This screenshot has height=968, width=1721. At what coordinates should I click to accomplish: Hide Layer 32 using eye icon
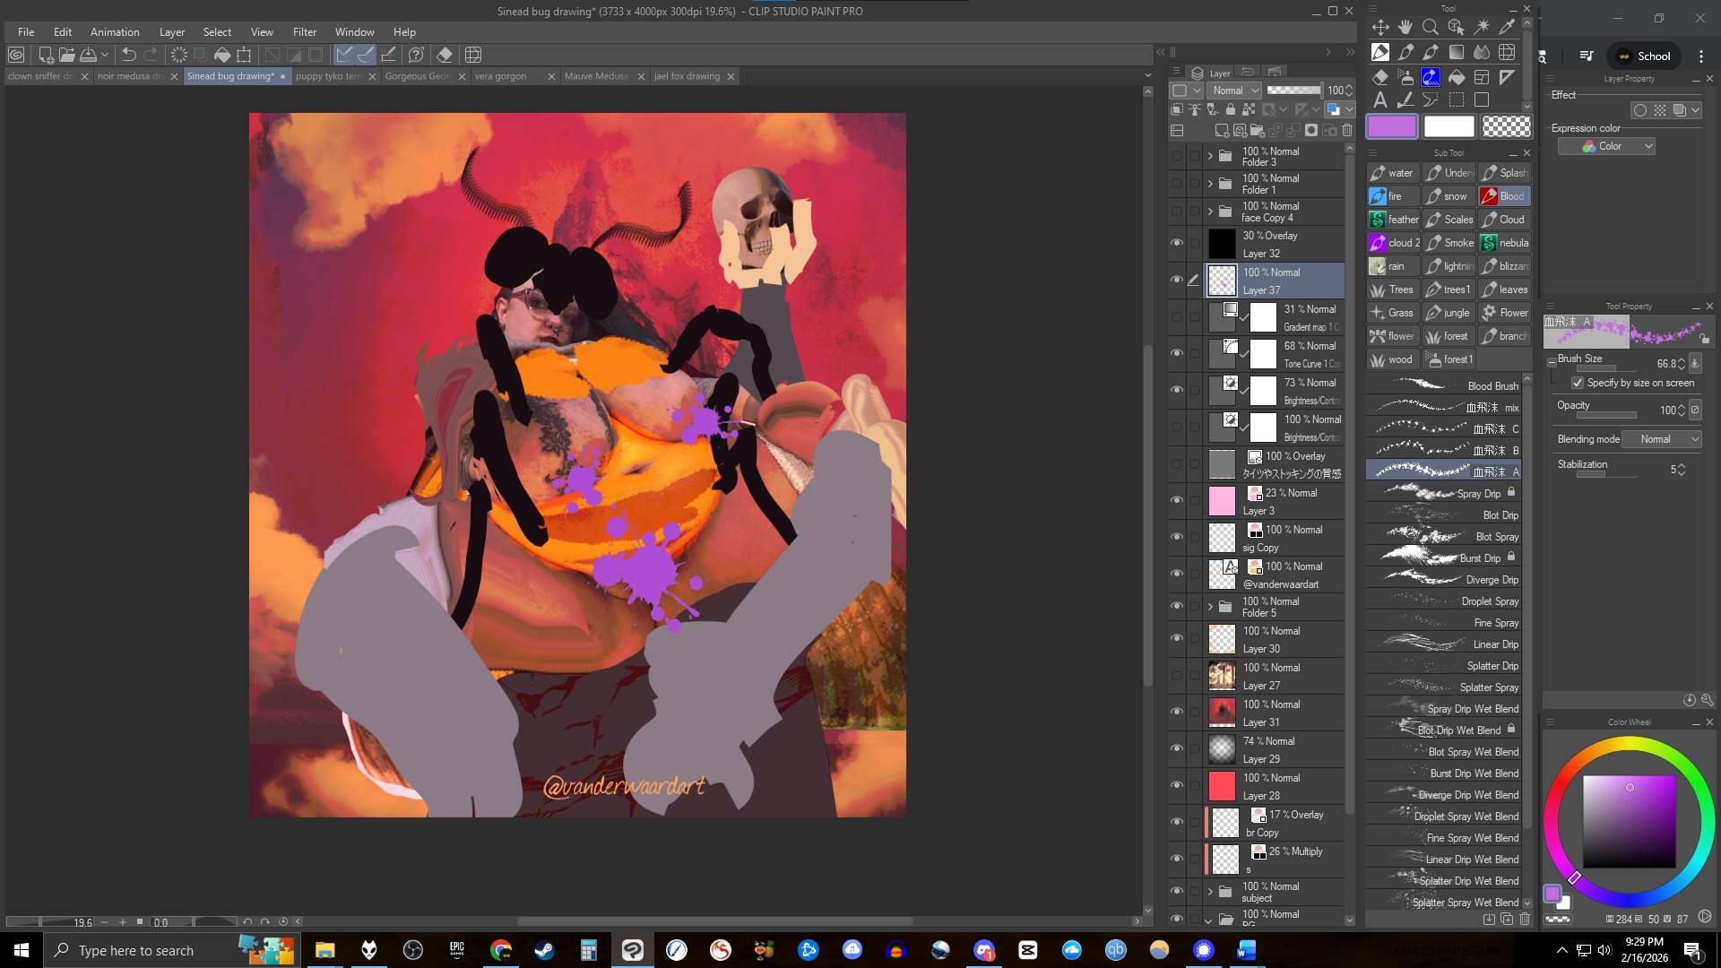(x=1177, y=243)
